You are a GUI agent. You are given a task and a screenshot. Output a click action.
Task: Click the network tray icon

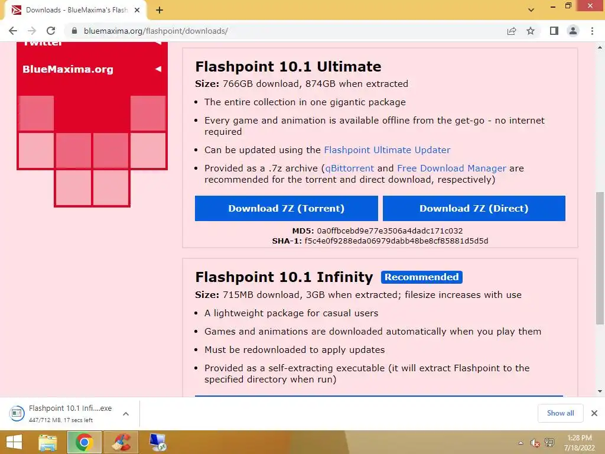[549, 443]
